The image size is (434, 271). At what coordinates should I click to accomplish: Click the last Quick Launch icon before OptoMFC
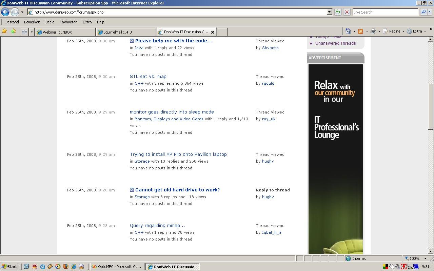[x=81, y=267]
